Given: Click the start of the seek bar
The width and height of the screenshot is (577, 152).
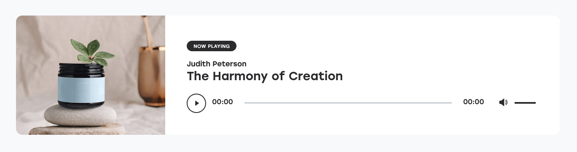Looking at the screenshot, I should 245,102.
